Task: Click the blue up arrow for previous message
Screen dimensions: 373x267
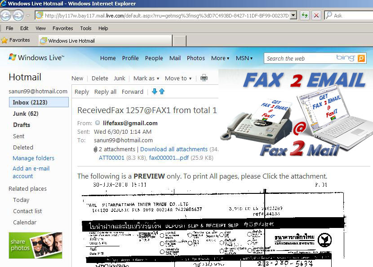Action: [162, 92]
